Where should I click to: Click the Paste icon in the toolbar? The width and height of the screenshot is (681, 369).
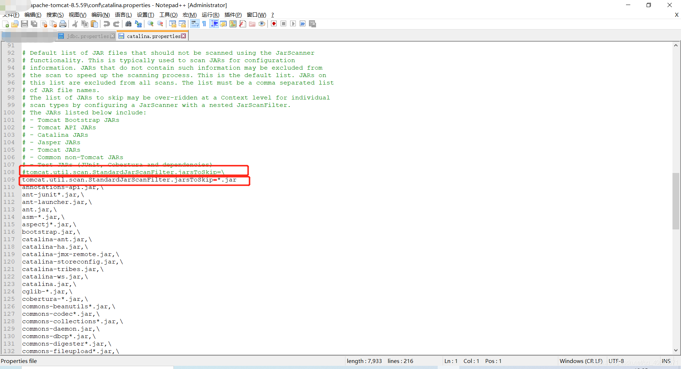94,24
